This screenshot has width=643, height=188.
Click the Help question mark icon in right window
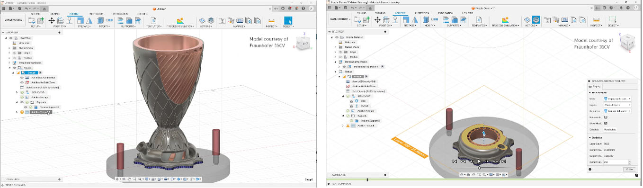coord(628,8)
